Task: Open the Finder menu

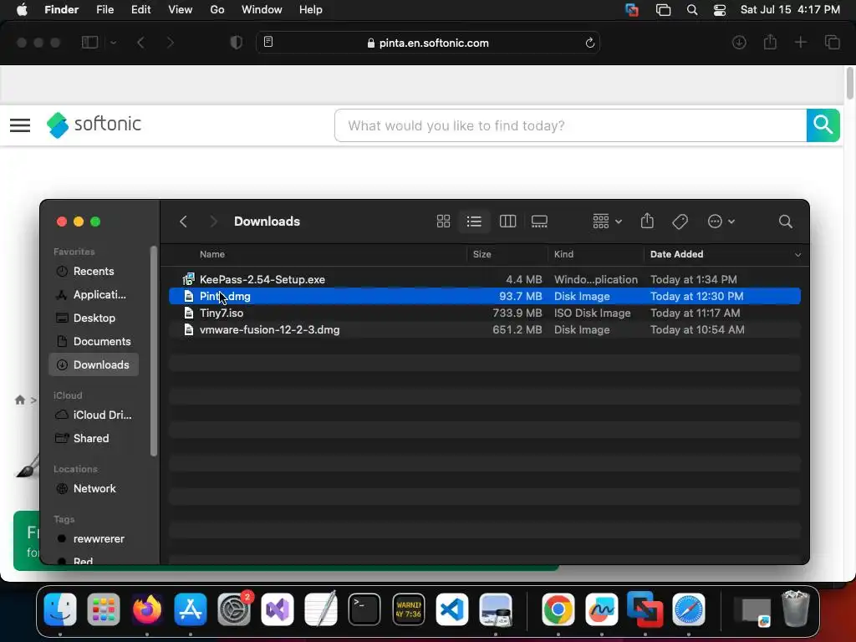Action: (62, 10)
